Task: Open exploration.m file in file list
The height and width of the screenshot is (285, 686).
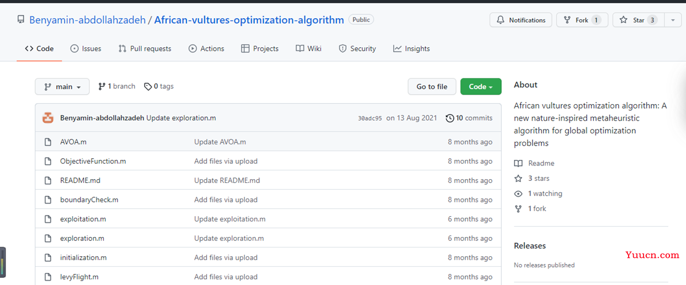Action: click(x=82, y=239)
